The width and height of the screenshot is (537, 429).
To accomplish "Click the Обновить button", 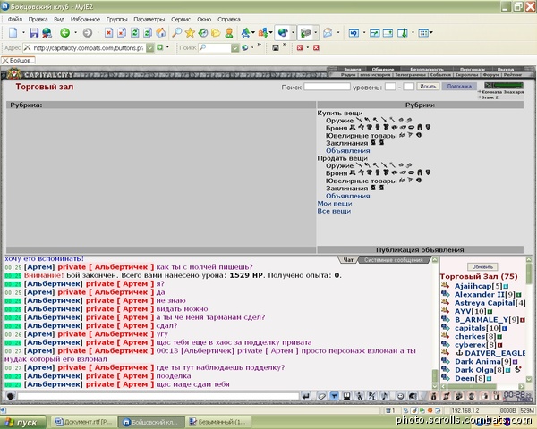I will tap(482, 267).
